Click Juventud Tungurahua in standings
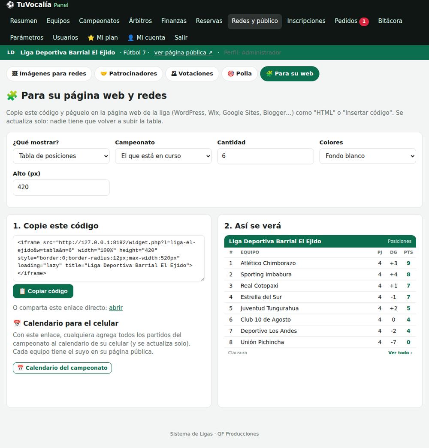Image resolution: width=429 pixels, height=448 pixels. click(x=269, y=308)
